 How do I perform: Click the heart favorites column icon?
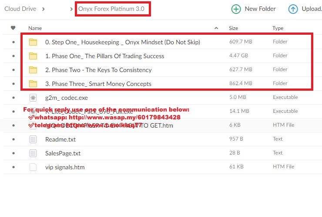point(13,28)
